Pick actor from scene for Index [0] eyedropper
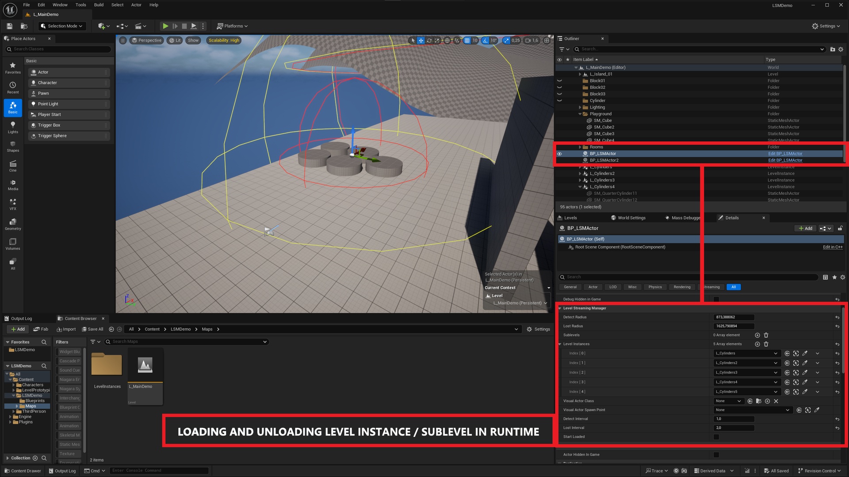 click(805, 353)
